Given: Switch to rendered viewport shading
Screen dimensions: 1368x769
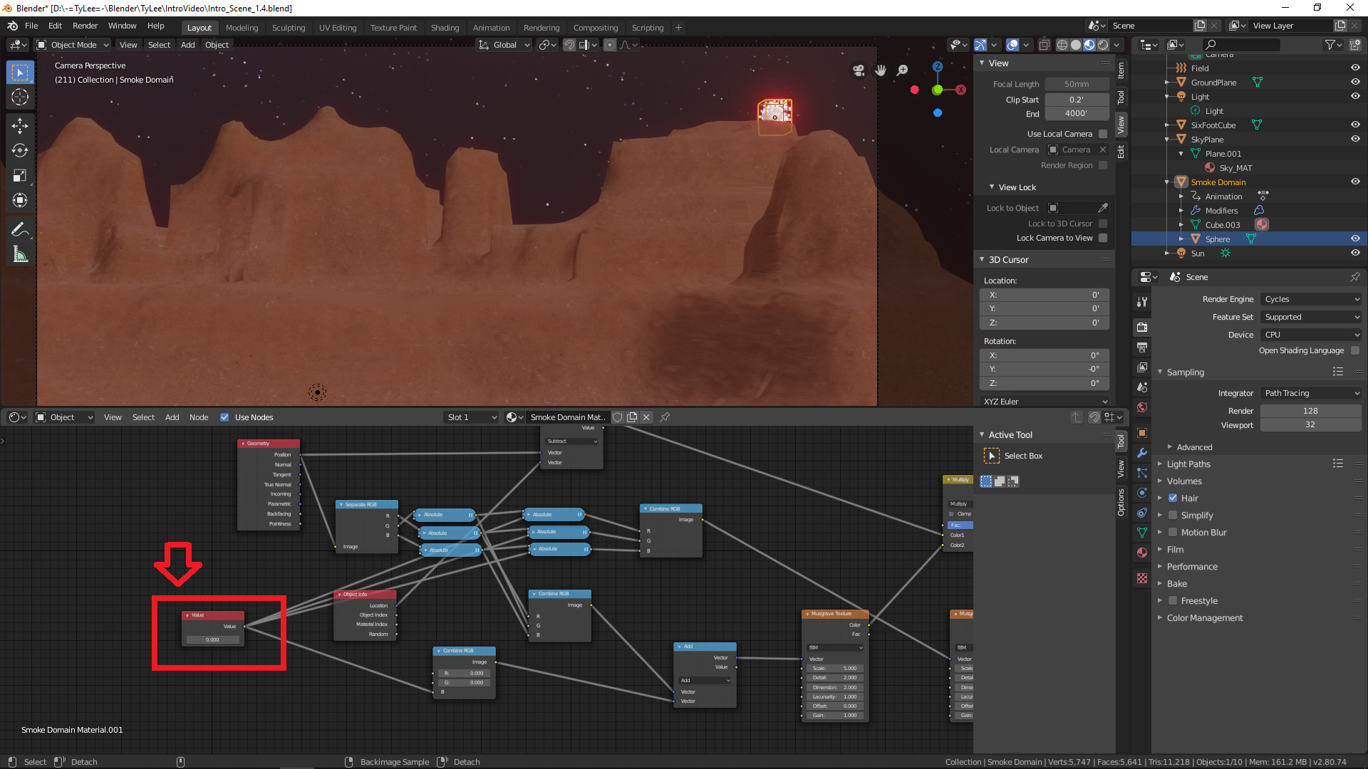Looking at the screenshot, I should tap(1103, 45).
